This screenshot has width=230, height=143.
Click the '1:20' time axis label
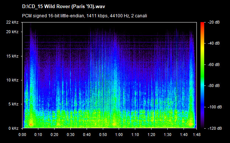coord(151,135)
